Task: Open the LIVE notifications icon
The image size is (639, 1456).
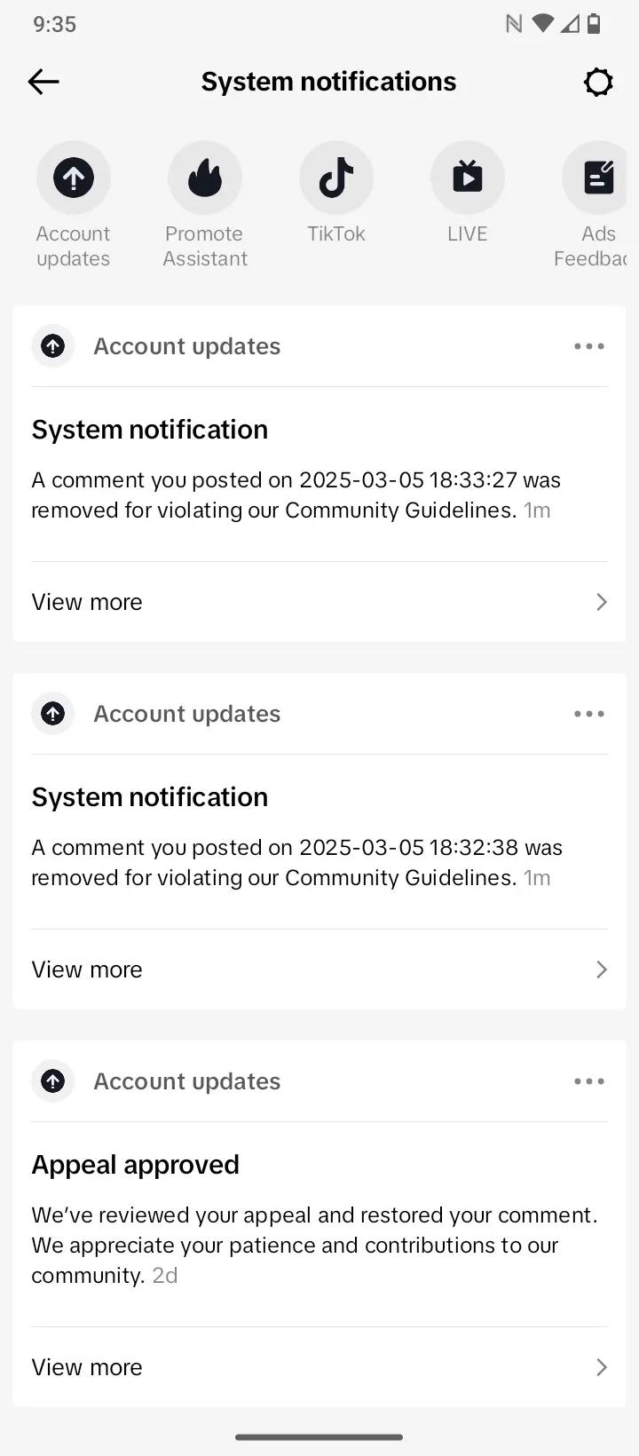Action: click(468, 178)
